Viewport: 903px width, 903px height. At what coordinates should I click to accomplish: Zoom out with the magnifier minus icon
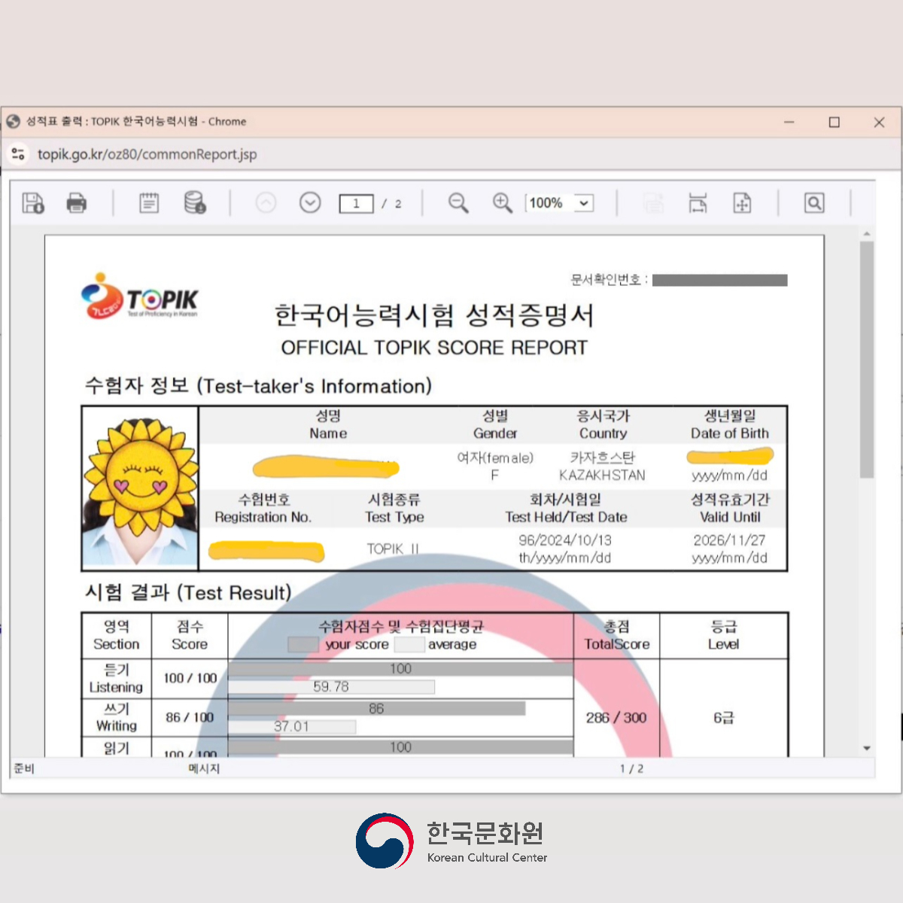(458, 203)
